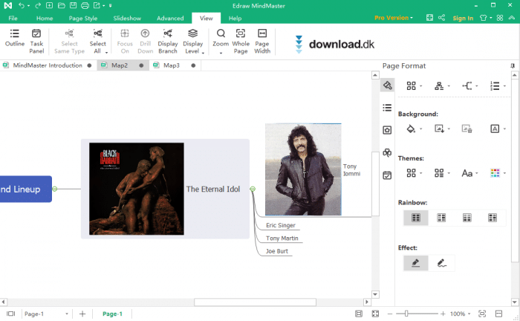Open the clipart side panel icon
520x321 pixels.
[387, 130]
